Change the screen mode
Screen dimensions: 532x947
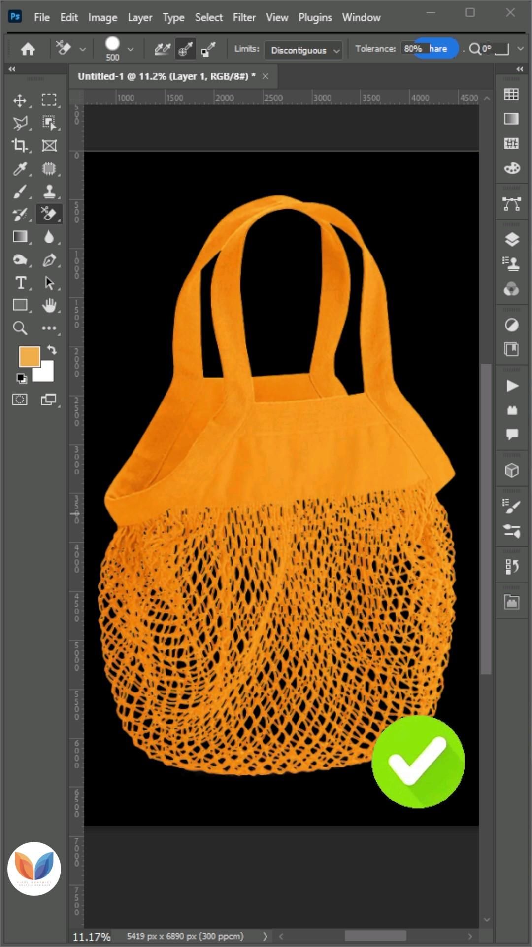[x=48, y=400]
